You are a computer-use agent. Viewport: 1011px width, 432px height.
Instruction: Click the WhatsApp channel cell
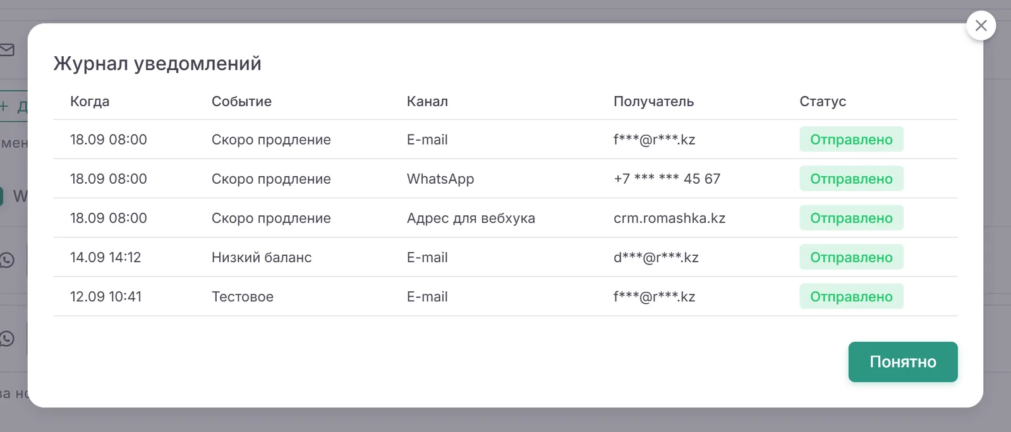(440, 179)
